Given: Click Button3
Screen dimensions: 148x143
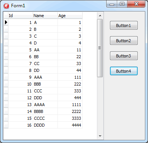Looking at the screenshot, I should pyautogui.click(x=124, y=56).
